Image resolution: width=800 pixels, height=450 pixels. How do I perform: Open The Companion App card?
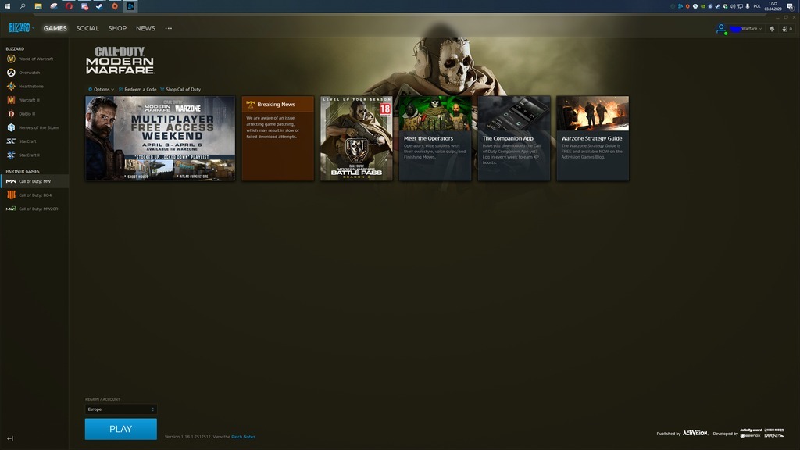514,138
